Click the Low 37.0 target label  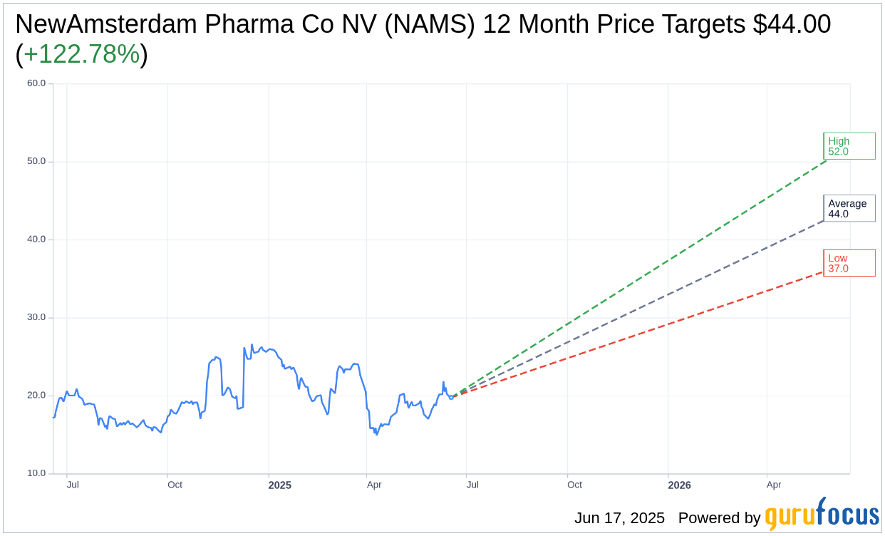click(849, 263)
